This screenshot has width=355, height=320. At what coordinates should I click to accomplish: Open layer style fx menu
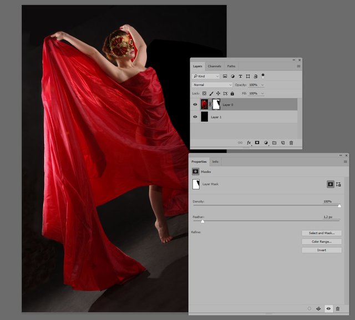pyautogui.click(x=249, y=143)
